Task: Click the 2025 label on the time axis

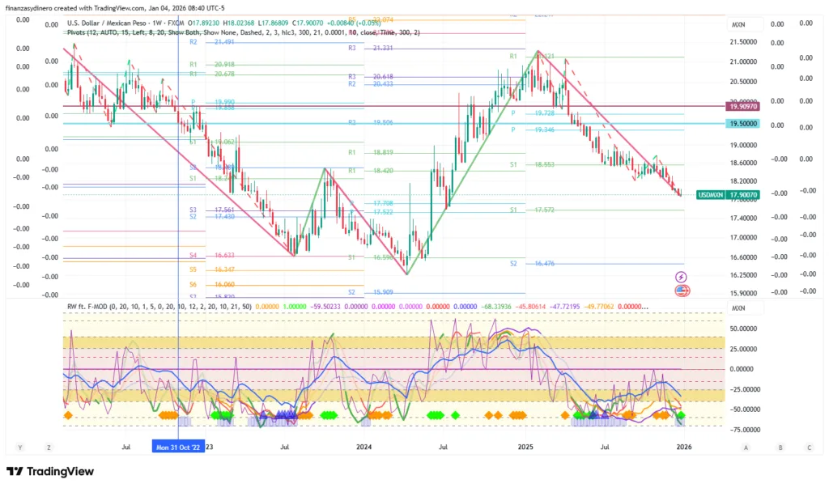Action: tap(525, 446)
